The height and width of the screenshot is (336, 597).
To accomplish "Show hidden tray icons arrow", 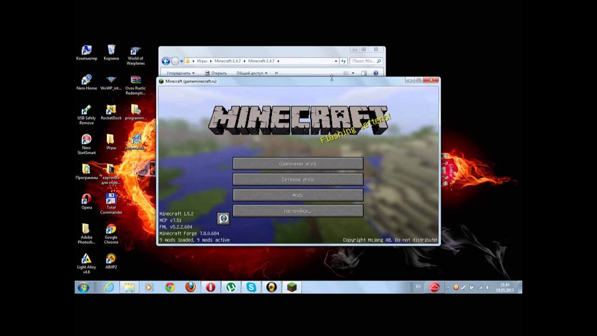I will tap(448, 287).
